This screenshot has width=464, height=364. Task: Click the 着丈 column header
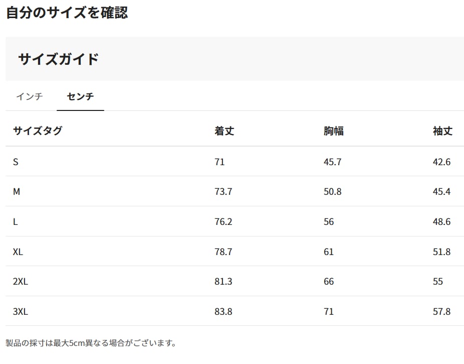224,131
